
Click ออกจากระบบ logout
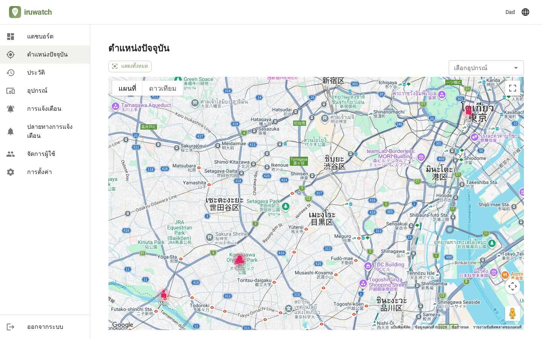pyautogui.click(x=45, y=327)
